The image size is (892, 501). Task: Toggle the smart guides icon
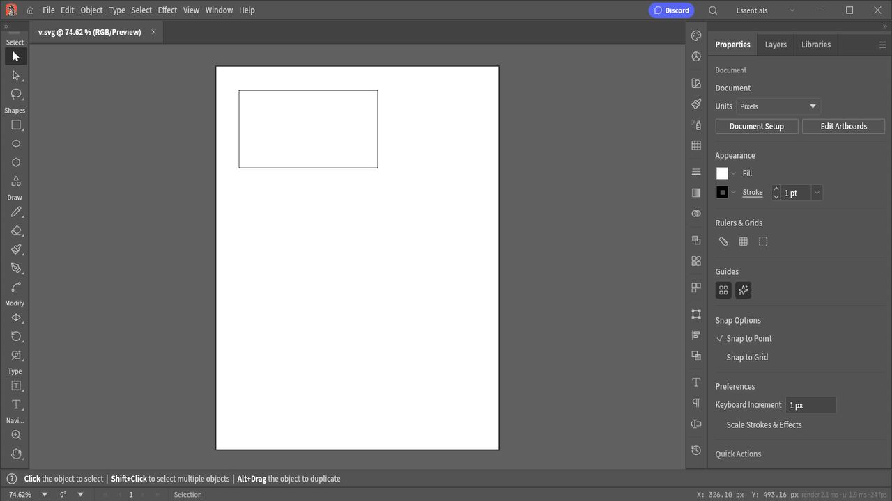click(743, 290)
